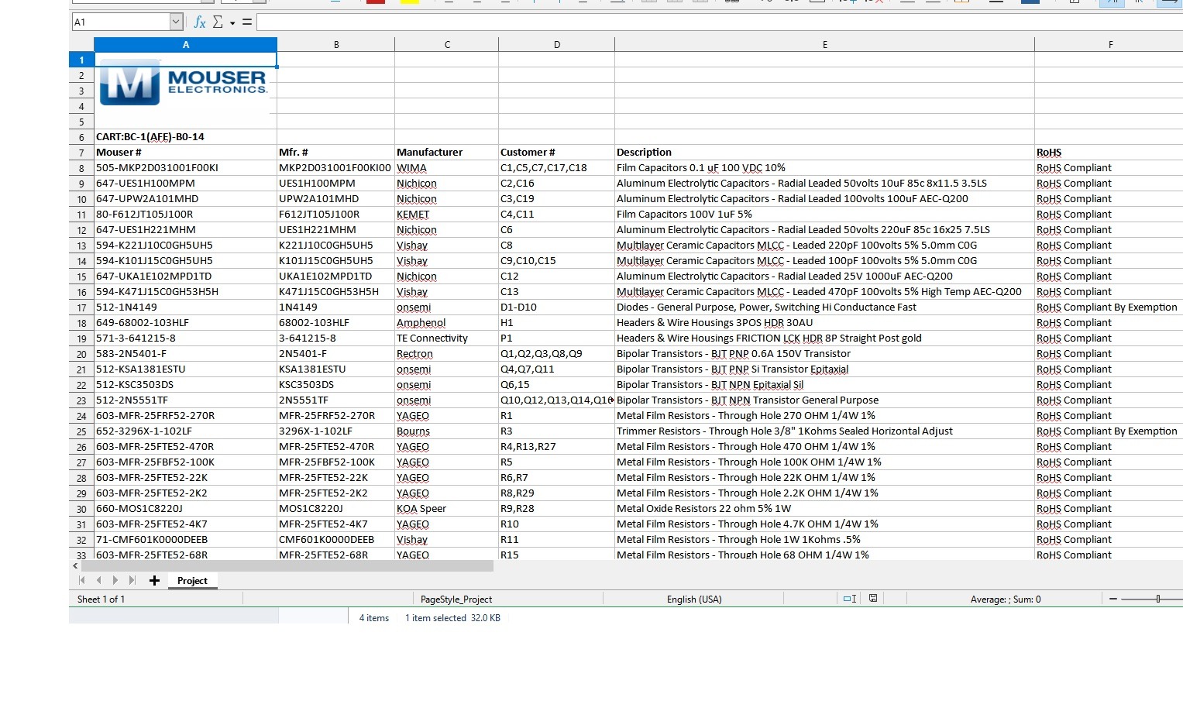This screenshot has width=1183, height=718.
Task: Click the 'Rectron' manufacturer cell
Action: [447, 354]
